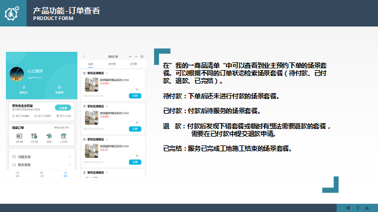Screen dimensions: 378x212
Task: Tap the 去查看 button in the owner benefits card
Action: (63, 108)
